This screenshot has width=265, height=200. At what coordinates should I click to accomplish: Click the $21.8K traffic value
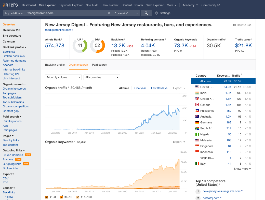(244, 46)
